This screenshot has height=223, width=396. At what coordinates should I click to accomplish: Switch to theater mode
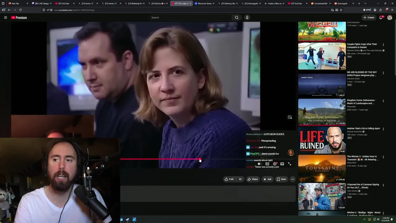tap(282, 164)
